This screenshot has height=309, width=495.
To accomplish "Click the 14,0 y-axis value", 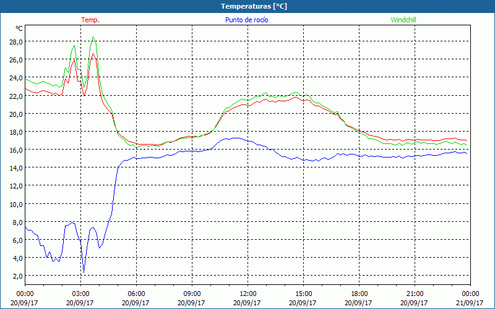I will 16,168.
